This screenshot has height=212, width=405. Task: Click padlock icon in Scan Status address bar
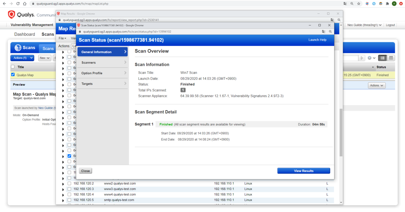79,31
